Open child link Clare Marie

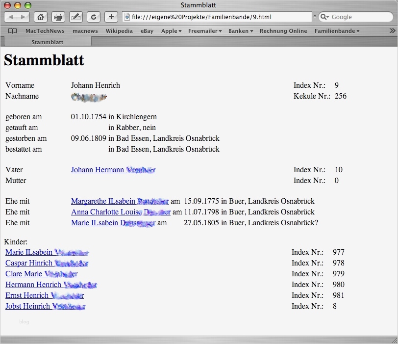click(41, 274)
